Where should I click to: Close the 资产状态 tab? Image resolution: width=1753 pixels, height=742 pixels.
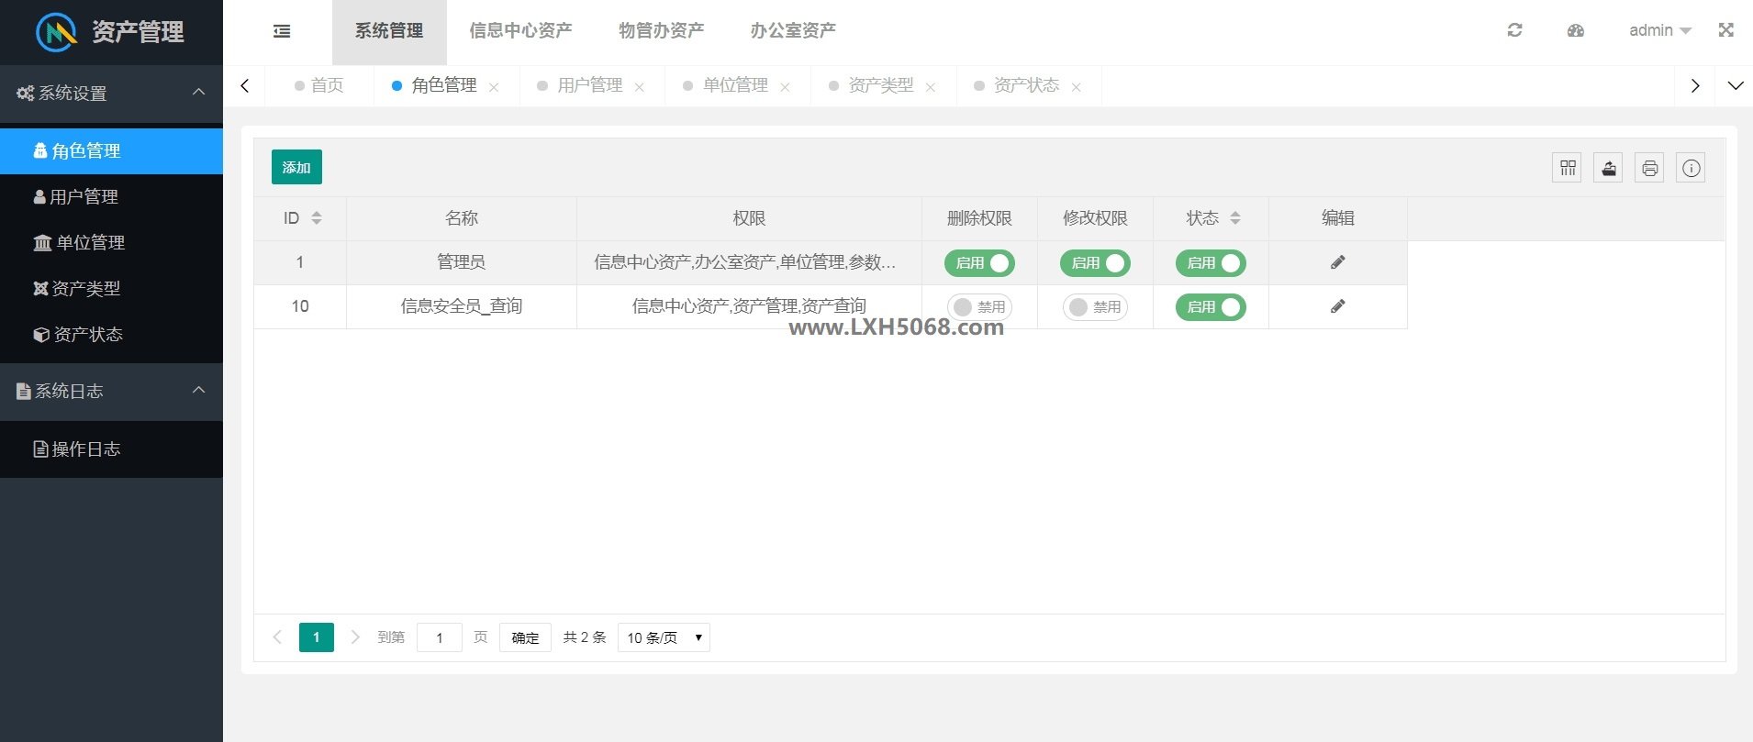[x=1076, y=87]
